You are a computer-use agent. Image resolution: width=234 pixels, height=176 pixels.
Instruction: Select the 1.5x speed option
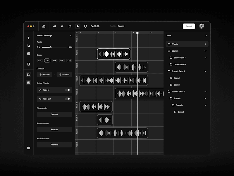pyautogui.click(x=54, y=60)
